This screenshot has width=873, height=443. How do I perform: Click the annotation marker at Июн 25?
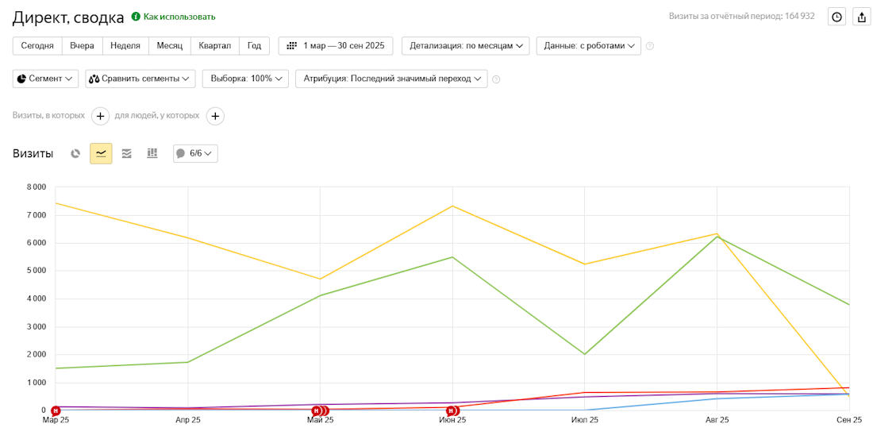pos(452,411)
